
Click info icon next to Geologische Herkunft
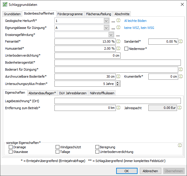(119, 21)
